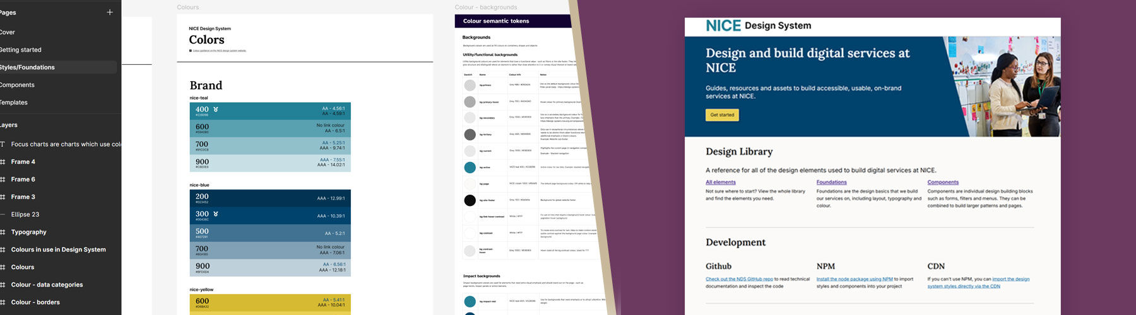The image size is (1136, 315).
Task: Click the Colours frame label on canvas
Action: [187, 8]
